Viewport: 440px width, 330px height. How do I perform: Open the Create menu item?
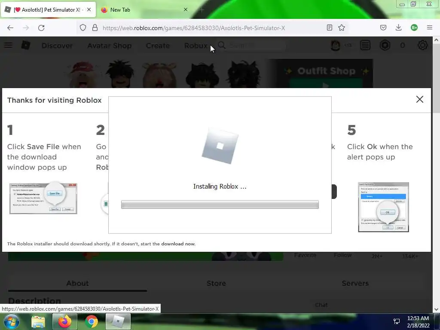click(158, 46)
